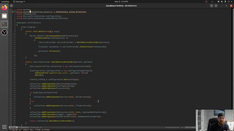Open the network indicator in the top bar
Screen dimensions: 234x131
pyautogui.click(x=219, y=1)
